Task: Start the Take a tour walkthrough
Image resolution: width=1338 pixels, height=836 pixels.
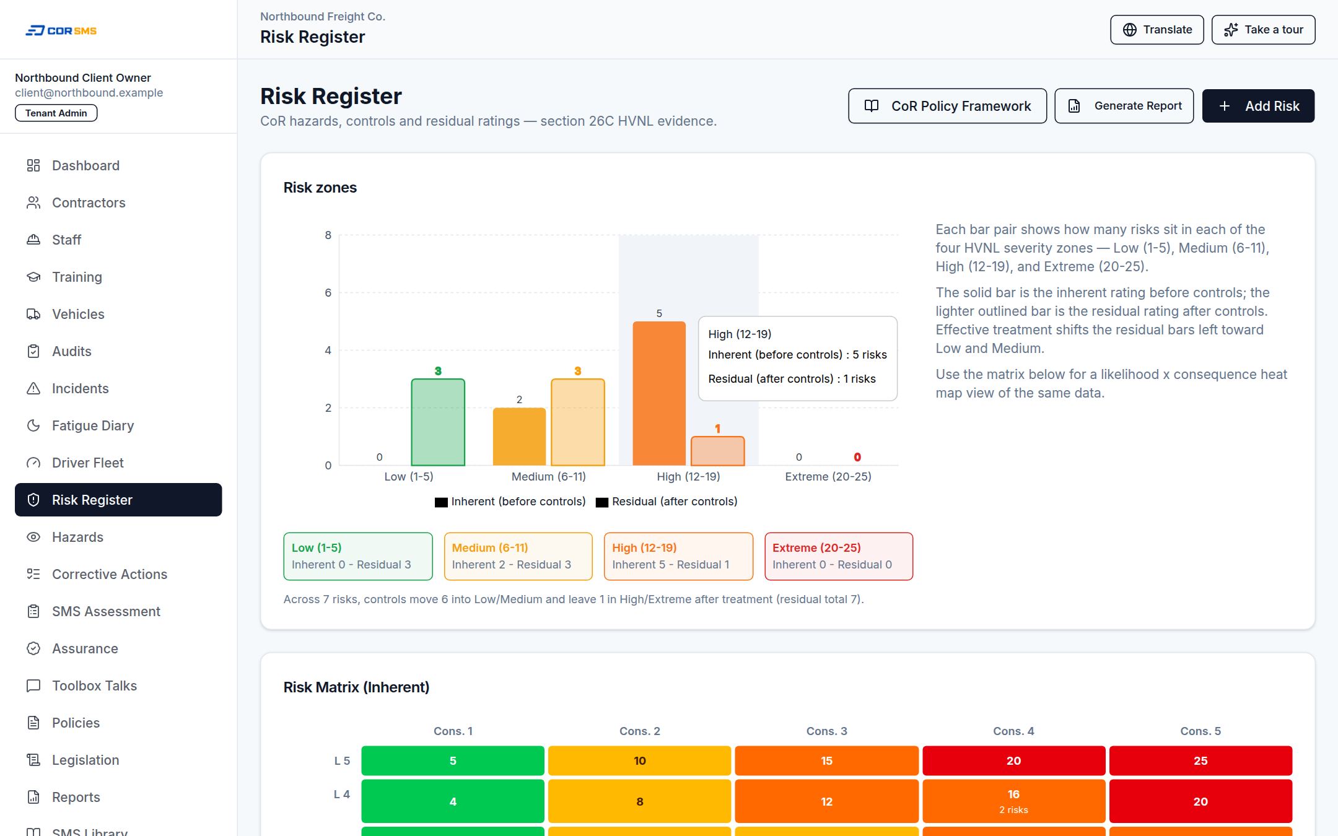Action: click(x=1263, y=30)
